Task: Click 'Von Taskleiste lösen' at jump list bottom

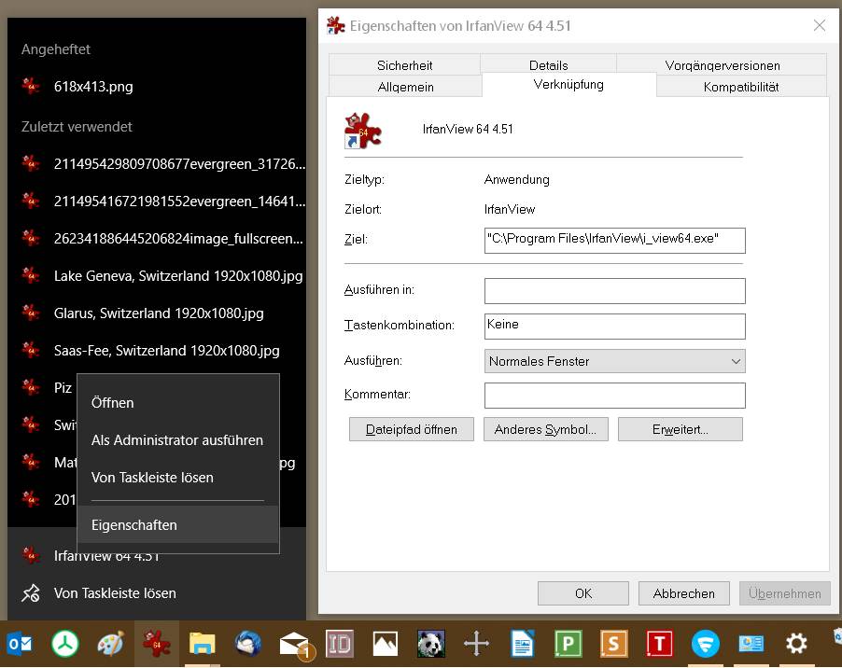Action: [114, 593]
